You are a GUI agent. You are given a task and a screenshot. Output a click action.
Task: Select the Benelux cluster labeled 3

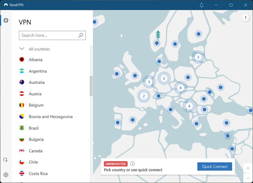(149, 82)
